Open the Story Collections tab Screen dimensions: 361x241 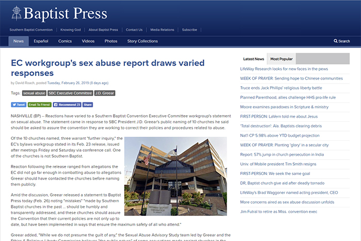coord(142,41)
